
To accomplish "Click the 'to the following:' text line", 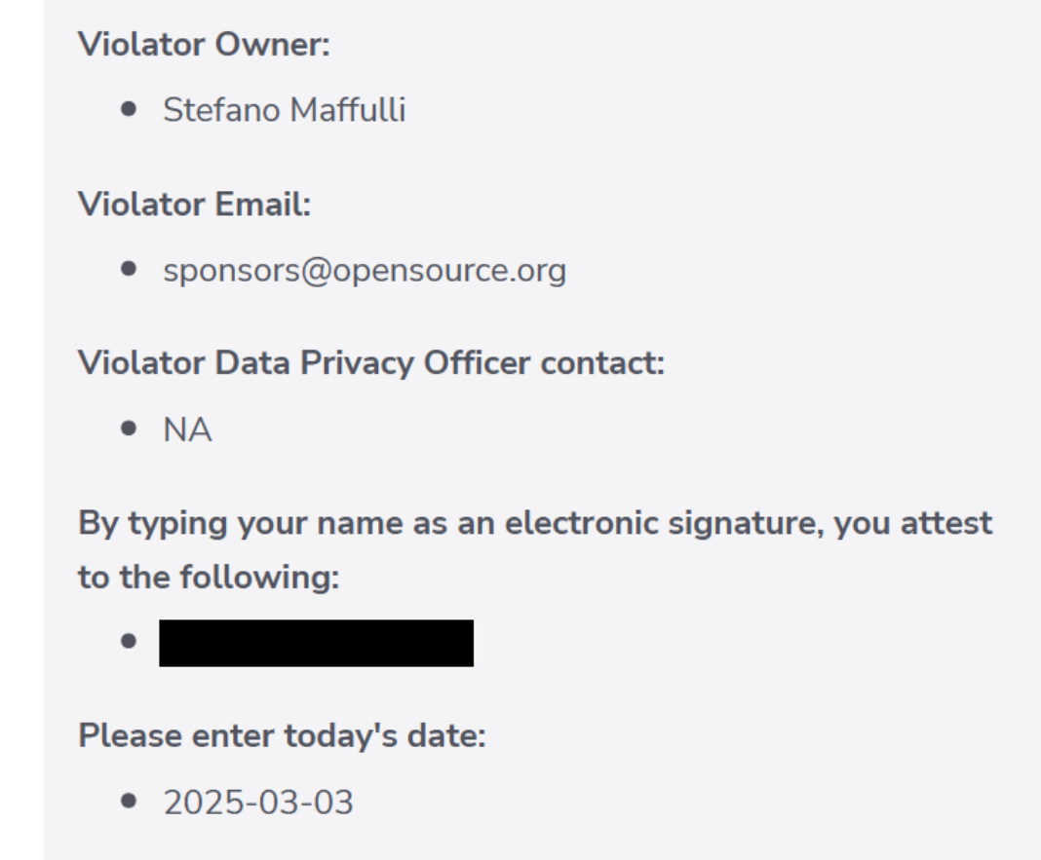I will pyautogui.click(x=209, y=577).
